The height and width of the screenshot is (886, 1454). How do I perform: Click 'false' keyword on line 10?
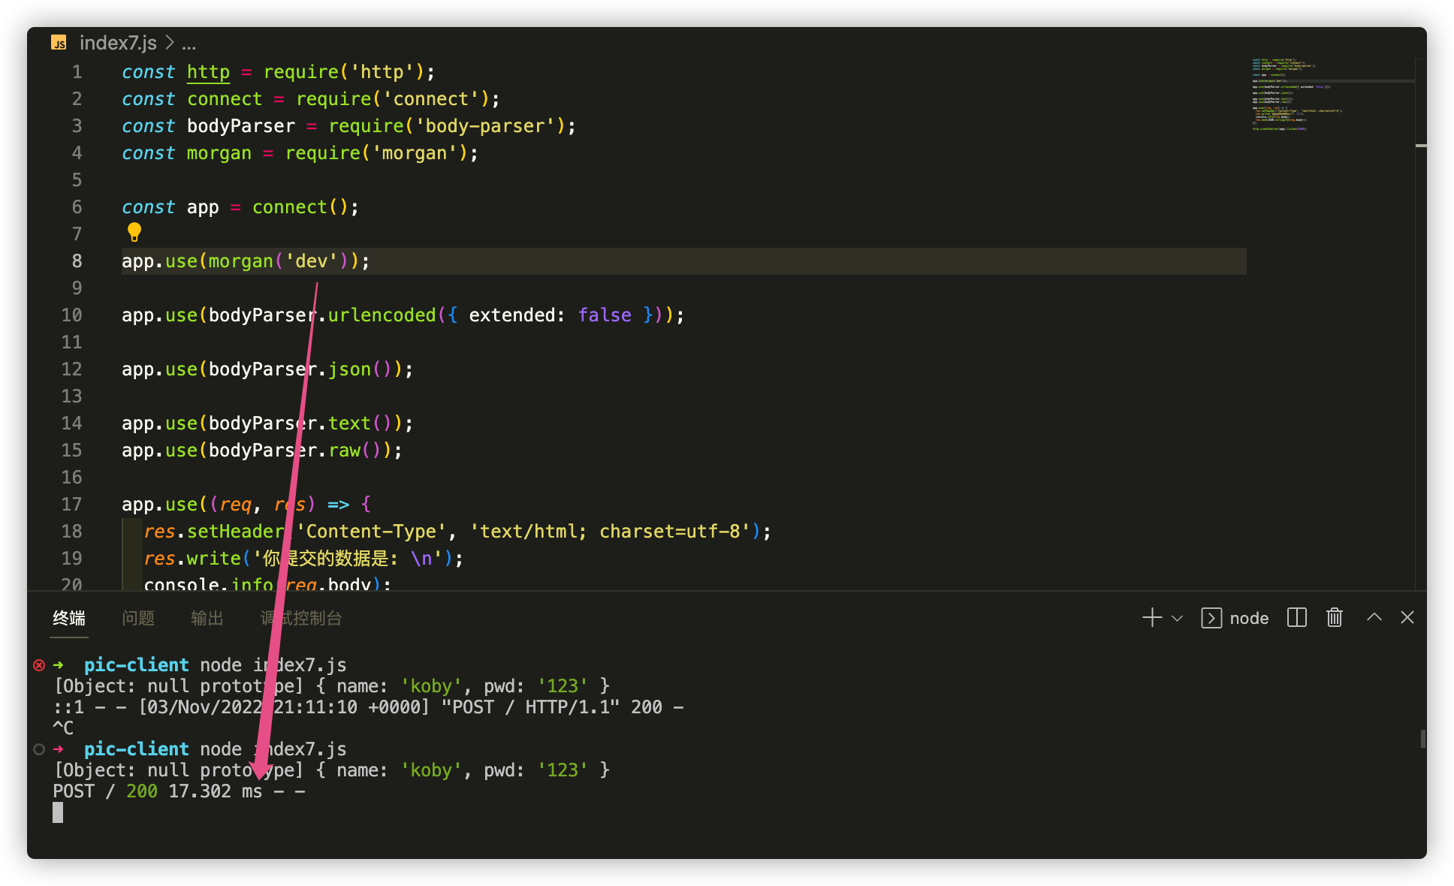605,315
